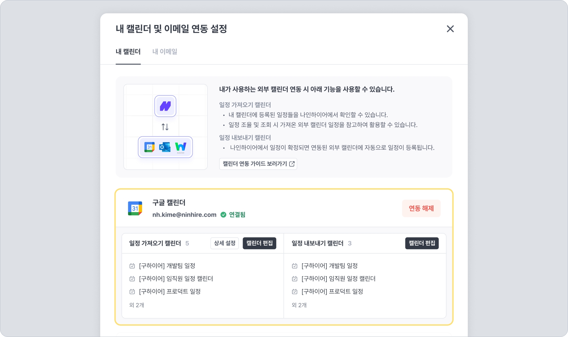Image resolution: width=568 pixels, height=337 pixels.
Task: Click the email nh.kime@ninhire.com
Action: pos(184,215)
